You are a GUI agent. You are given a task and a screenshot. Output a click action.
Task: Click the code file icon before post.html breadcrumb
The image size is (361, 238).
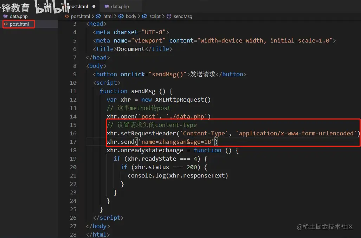[x=67, y=16]
